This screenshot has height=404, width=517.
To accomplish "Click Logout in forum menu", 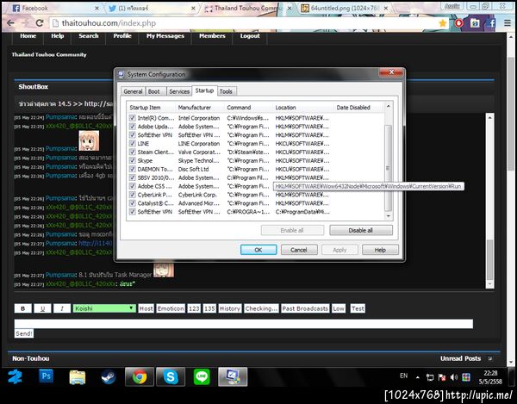I will click(x=250, y=35).
